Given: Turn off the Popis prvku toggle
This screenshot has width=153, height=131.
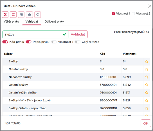Looking at the screenshot, I should (x=28, y=42).
